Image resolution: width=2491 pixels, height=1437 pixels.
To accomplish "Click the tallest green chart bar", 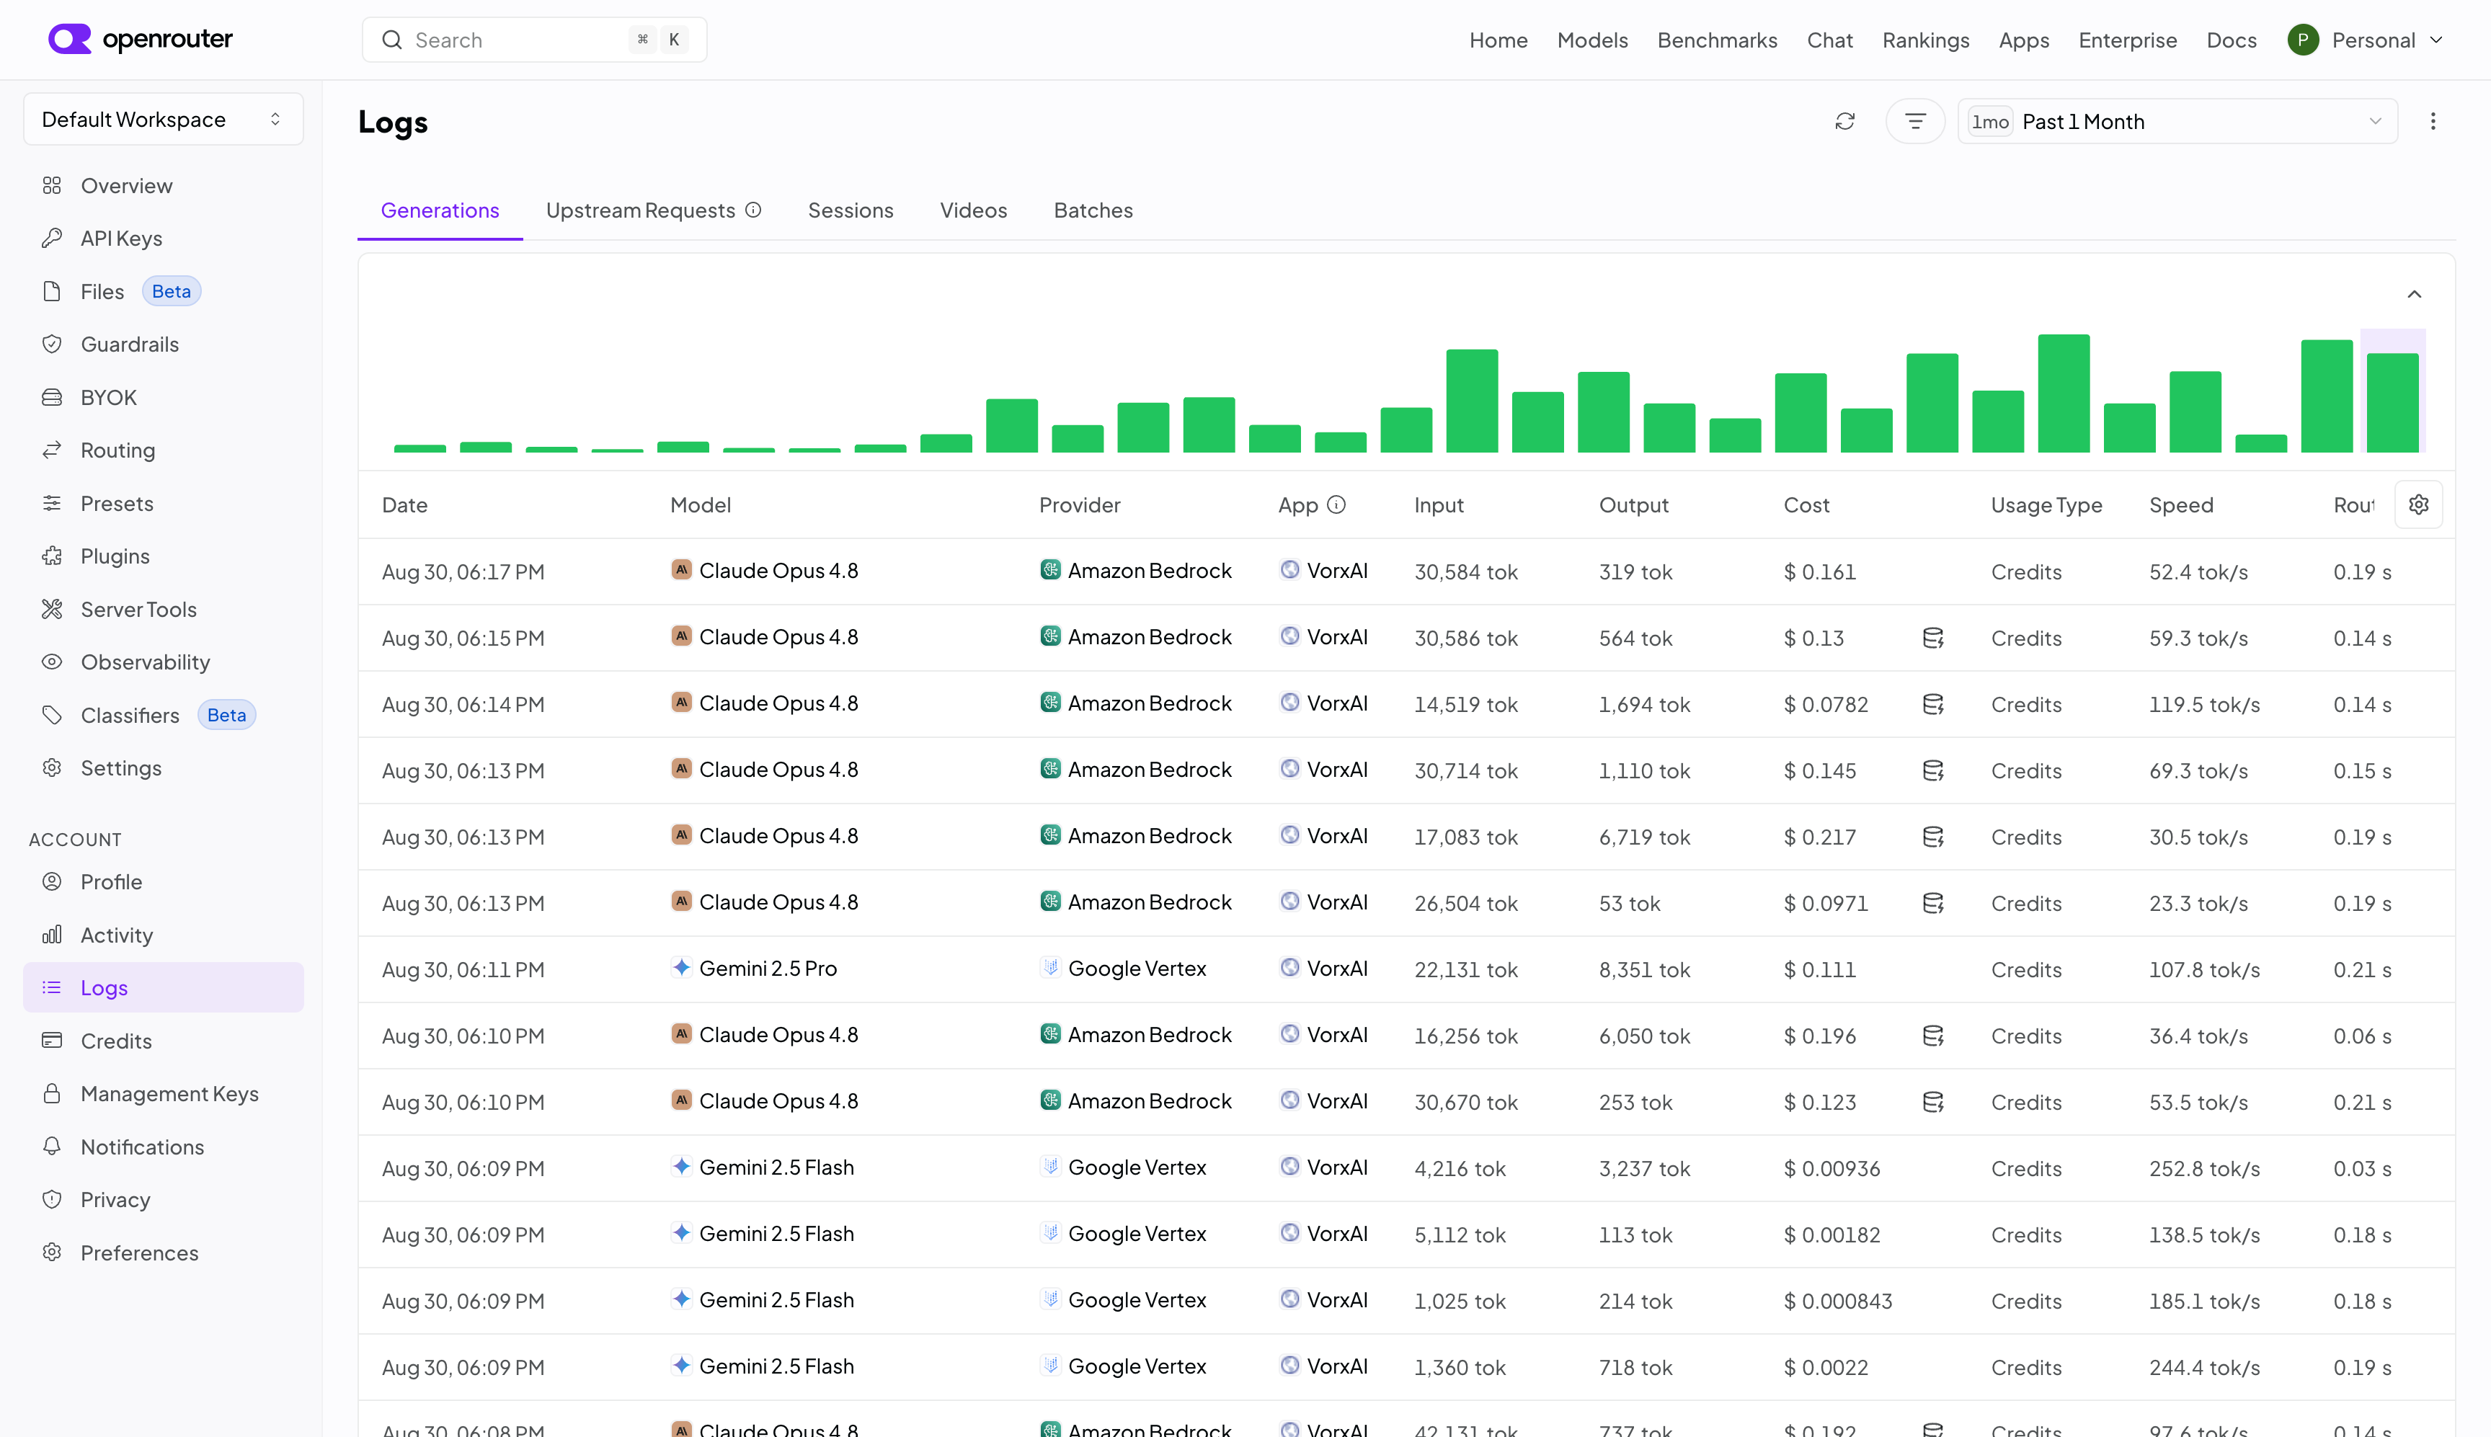I will [2064, 393].
